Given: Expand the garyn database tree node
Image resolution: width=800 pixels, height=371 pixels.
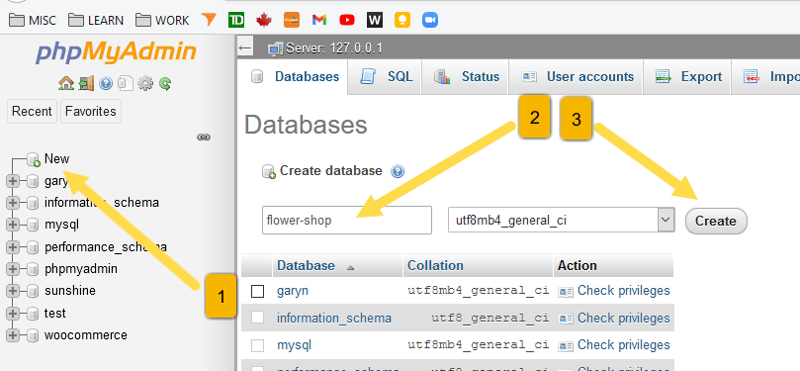Looking at the screenshot, I should 13,181.
